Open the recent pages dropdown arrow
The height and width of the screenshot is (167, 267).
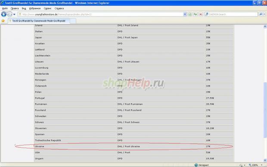pos(14,15)
